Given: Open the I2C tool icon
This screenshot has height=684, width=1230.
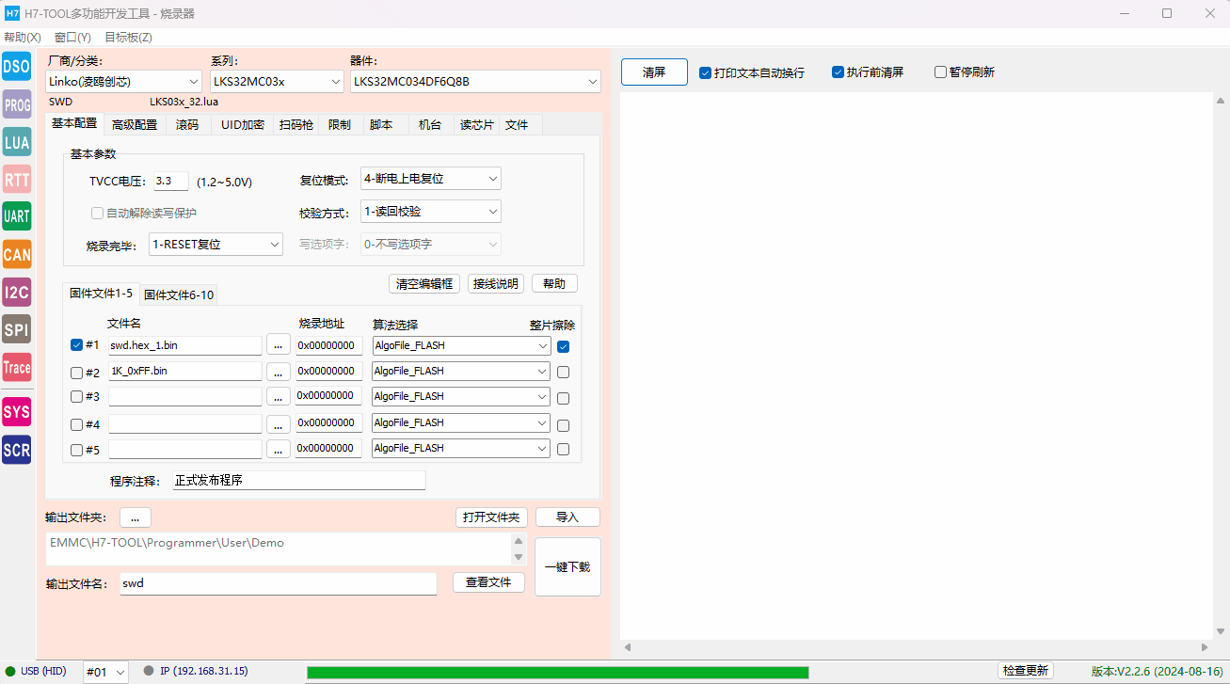Looking at the screenshot, I should [x=17, y=292].
